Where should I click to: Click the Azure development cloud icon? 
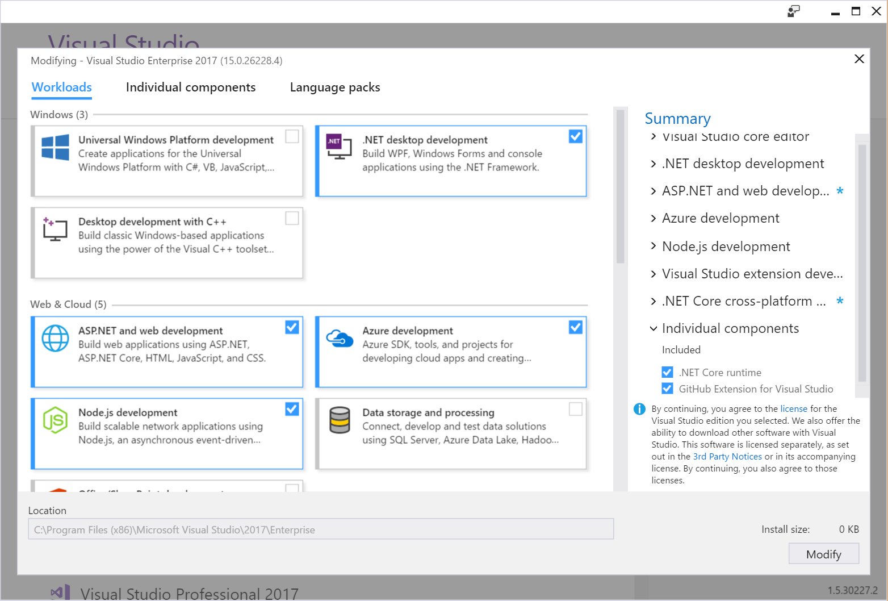(x=340, y=339)
